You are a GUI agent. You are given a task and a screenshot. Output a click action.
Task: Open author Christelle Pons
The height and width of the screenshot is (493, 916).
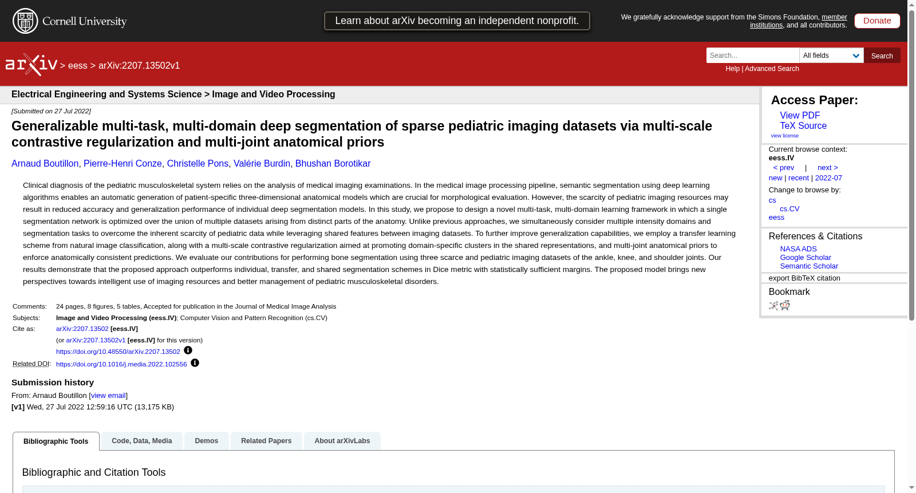[198, 164]
